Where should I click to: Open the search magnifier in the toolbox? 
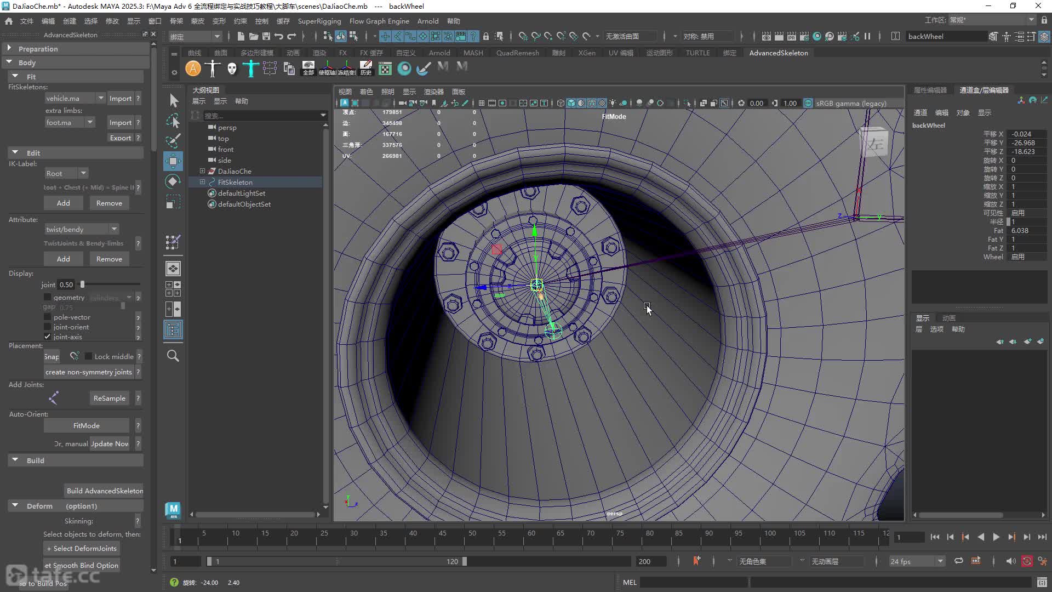(x=173, y=356)
